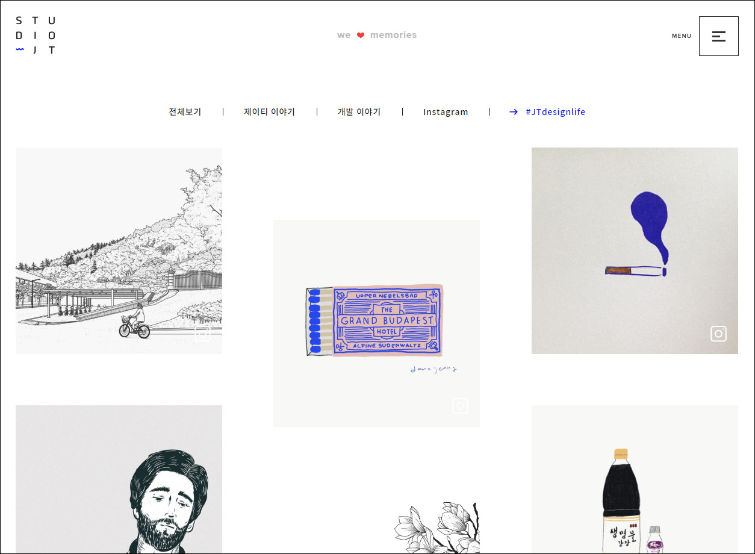Select the Instagram filter tab
The image size is (755, 554).
(x=446, y=112)
